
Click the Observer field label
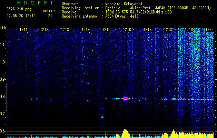[70, 4]
